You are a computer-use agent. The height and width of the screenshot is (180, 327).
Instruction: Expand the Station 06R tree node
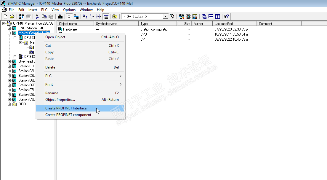[9, 85]
